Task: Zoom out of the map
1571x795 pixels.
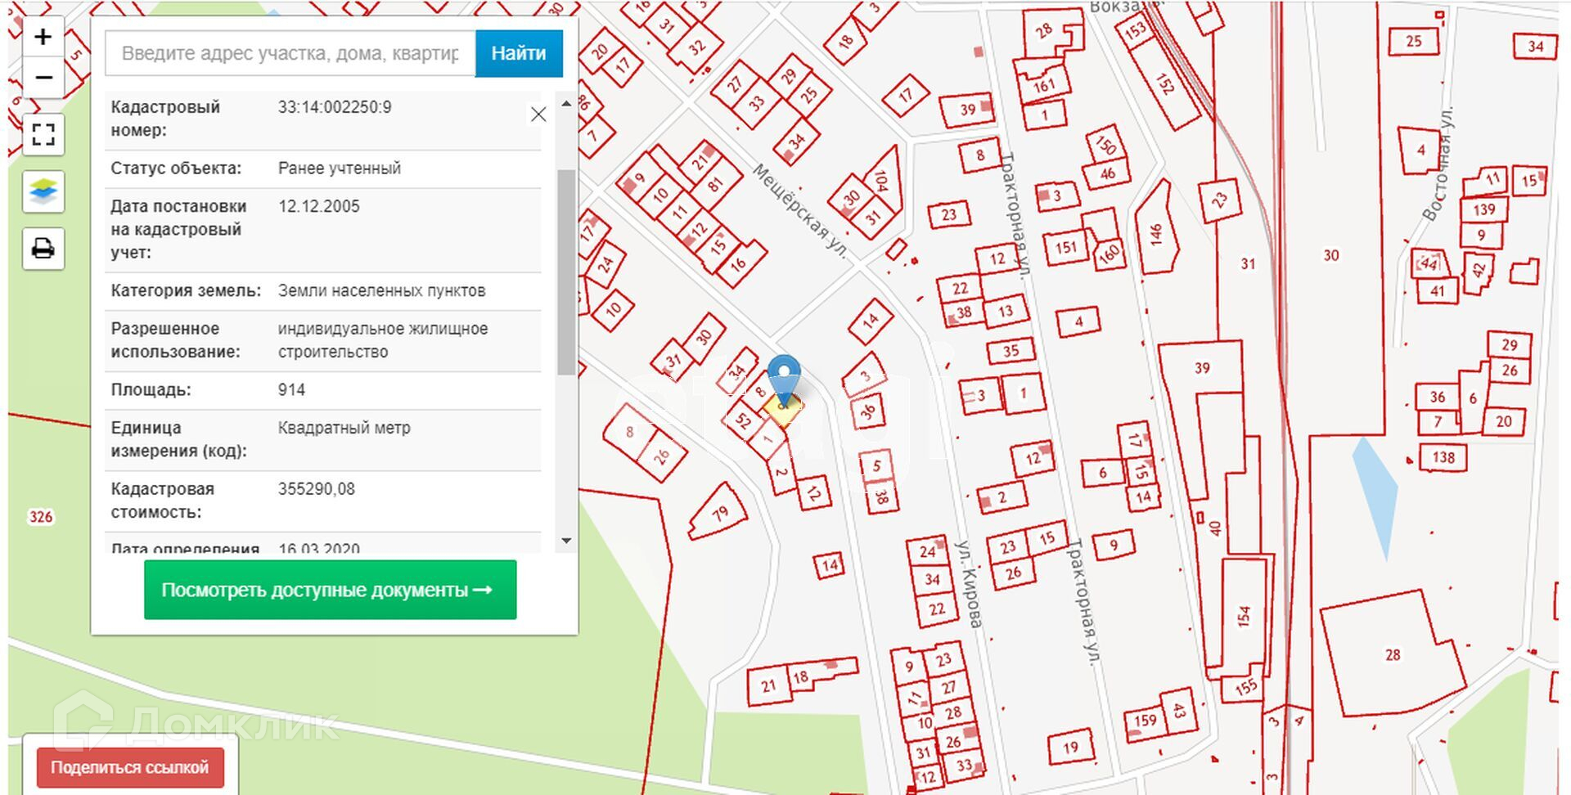Action: pyautogui.click(x=43, y=79)
